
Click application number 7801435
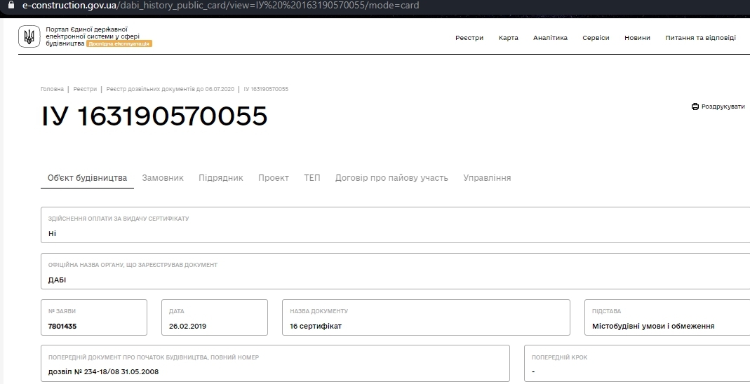(x=62, y=327)
